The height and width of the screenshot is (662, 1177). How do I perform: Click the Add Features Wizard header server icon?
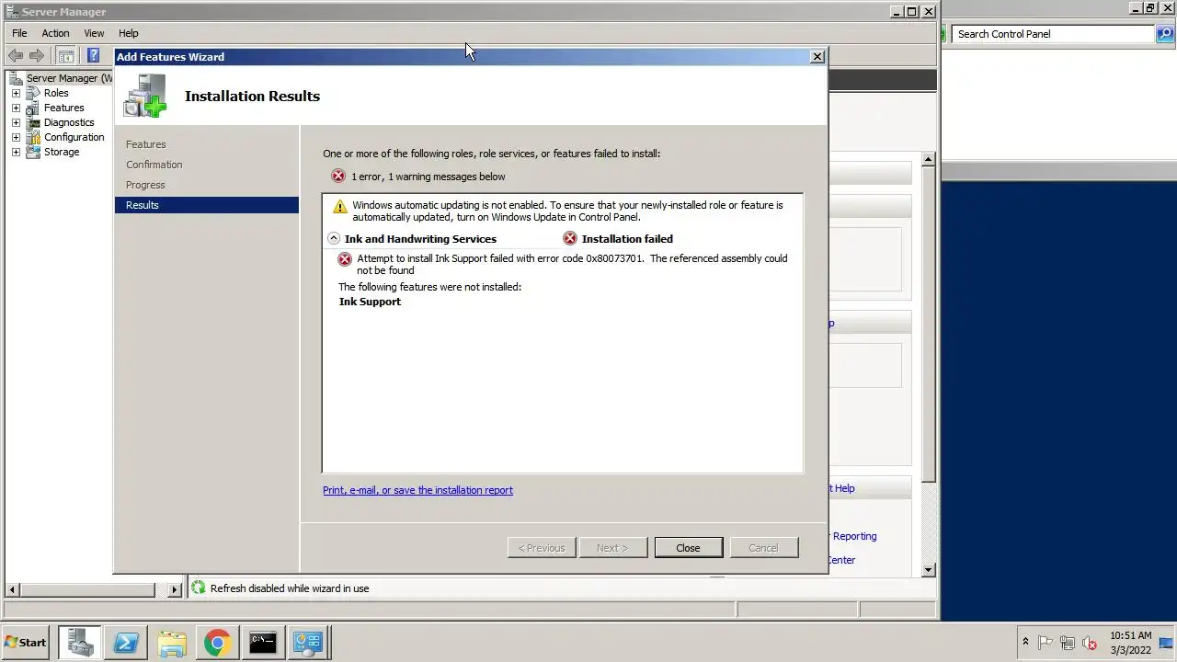point(145,96)
